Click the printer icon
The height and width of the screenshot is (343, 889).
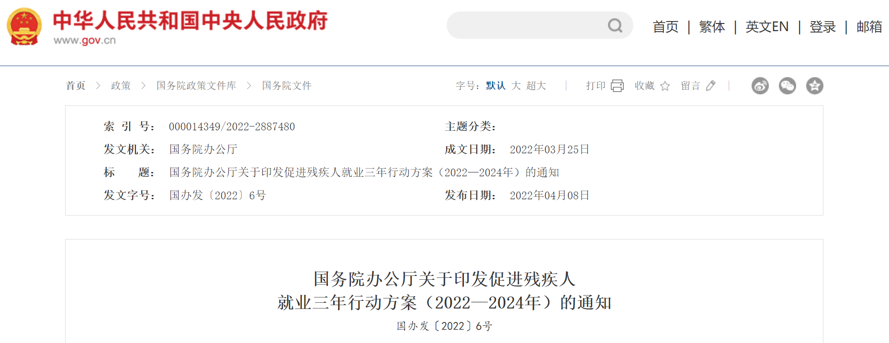click(618, 86)
